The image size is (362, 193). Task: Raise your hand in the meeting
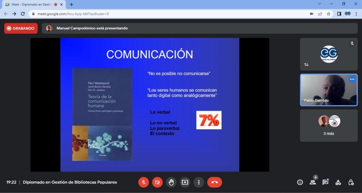click(171, 182)
